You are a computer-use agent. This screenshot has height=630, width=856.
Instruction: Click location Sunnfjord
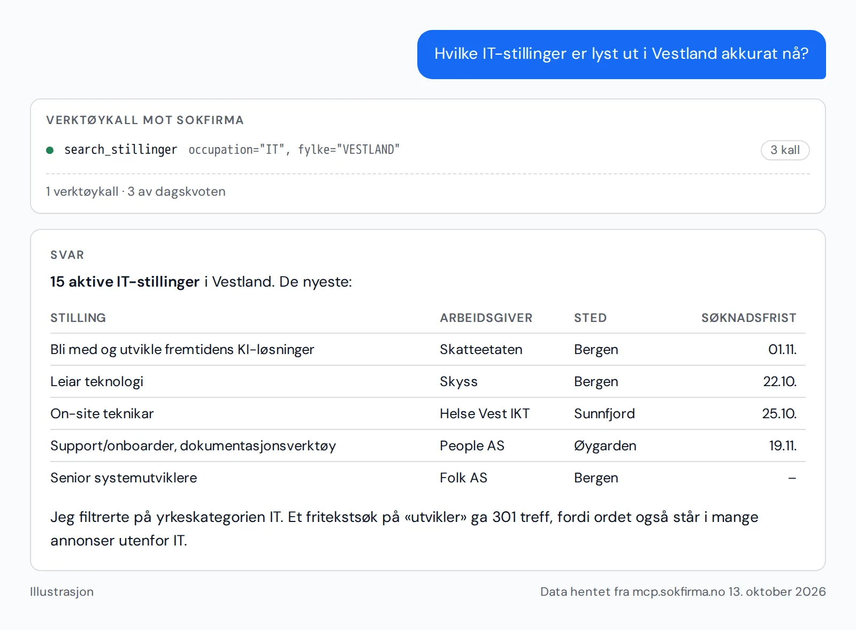[604, 413]
